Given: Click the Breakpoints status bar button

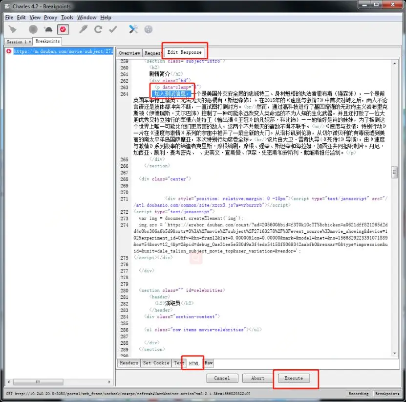Looking at the screenshot, I should [387, 394].
